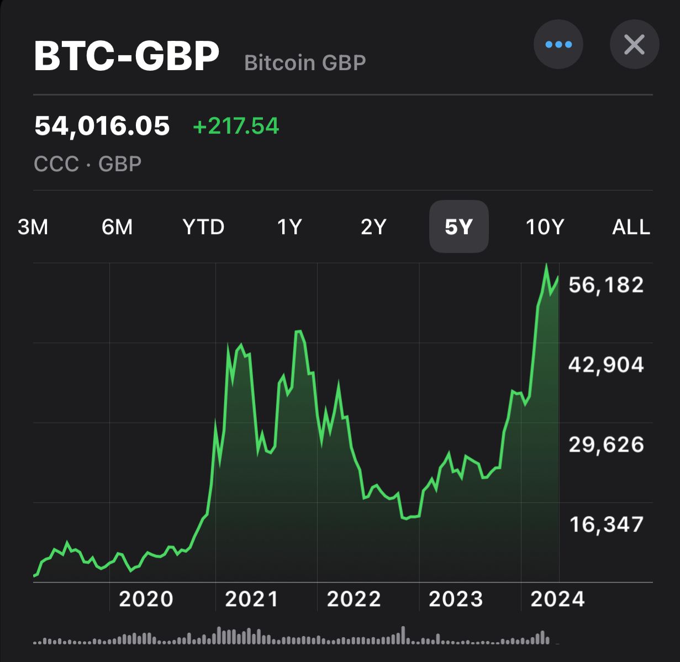Switch chart to YTD range
680x662 pixels.
tap(203, 227)
